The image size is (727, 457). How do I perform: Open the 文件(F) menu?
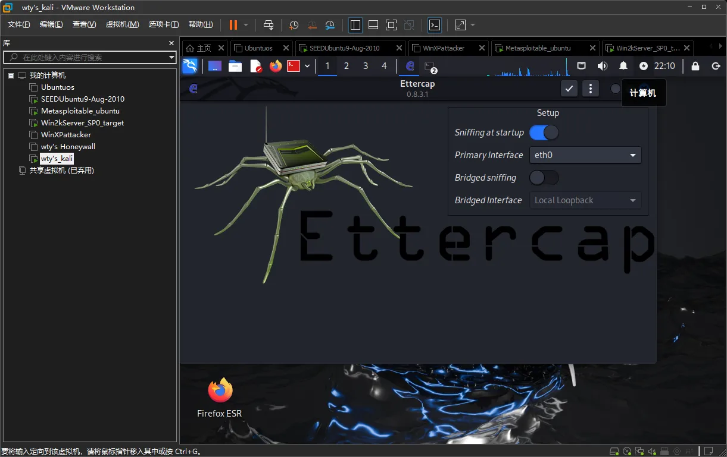pyautogui.click(x=18, y=24)
